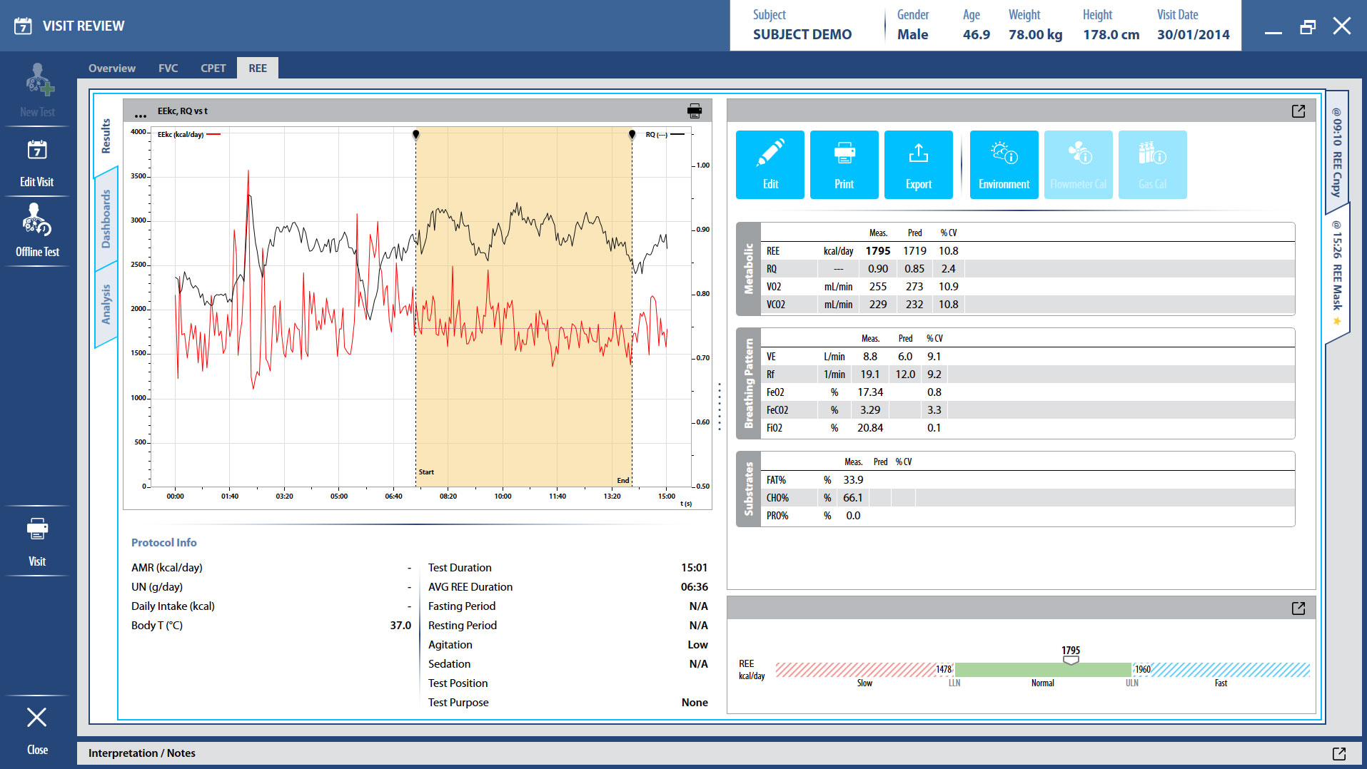The height and width of the screenshot is (769, 1367).
Task: Switch to the Overview tab
Action: click(x=112, y=68)
